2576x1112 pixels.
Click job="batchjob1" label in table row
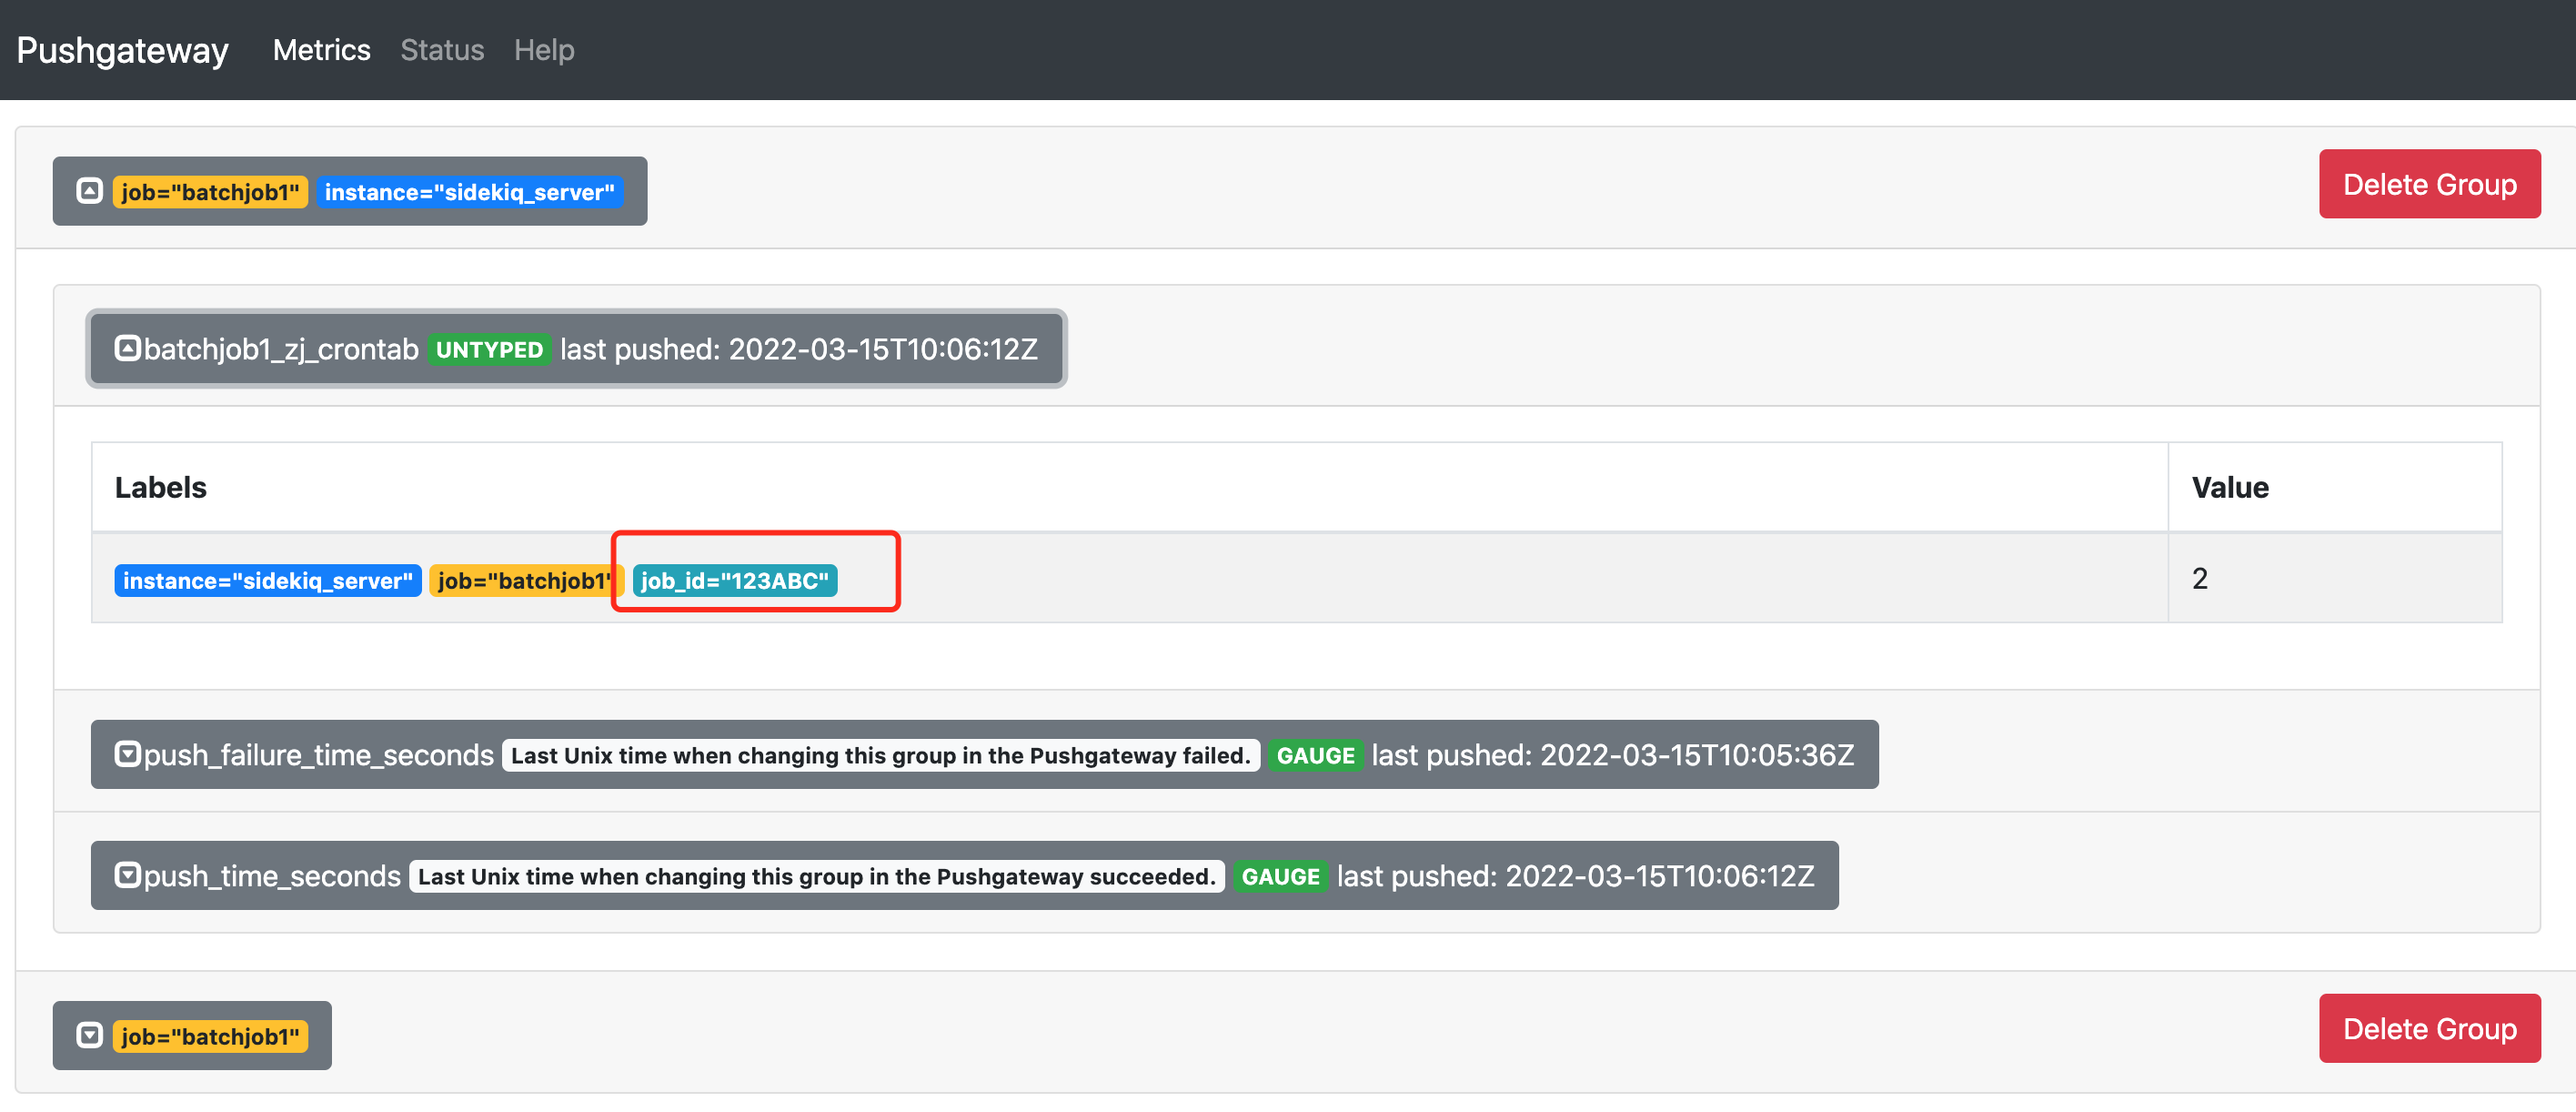click(x=527, y=581)
